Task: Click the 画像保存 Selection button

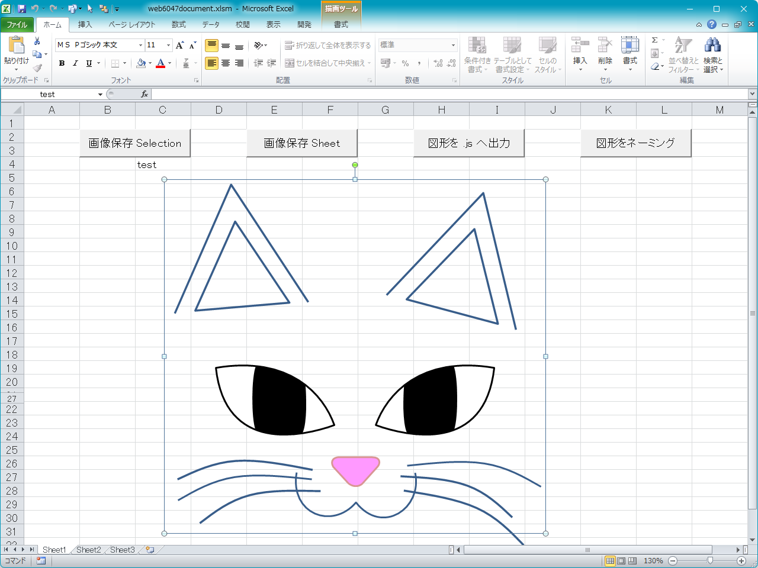Action: tap(135, 143)
